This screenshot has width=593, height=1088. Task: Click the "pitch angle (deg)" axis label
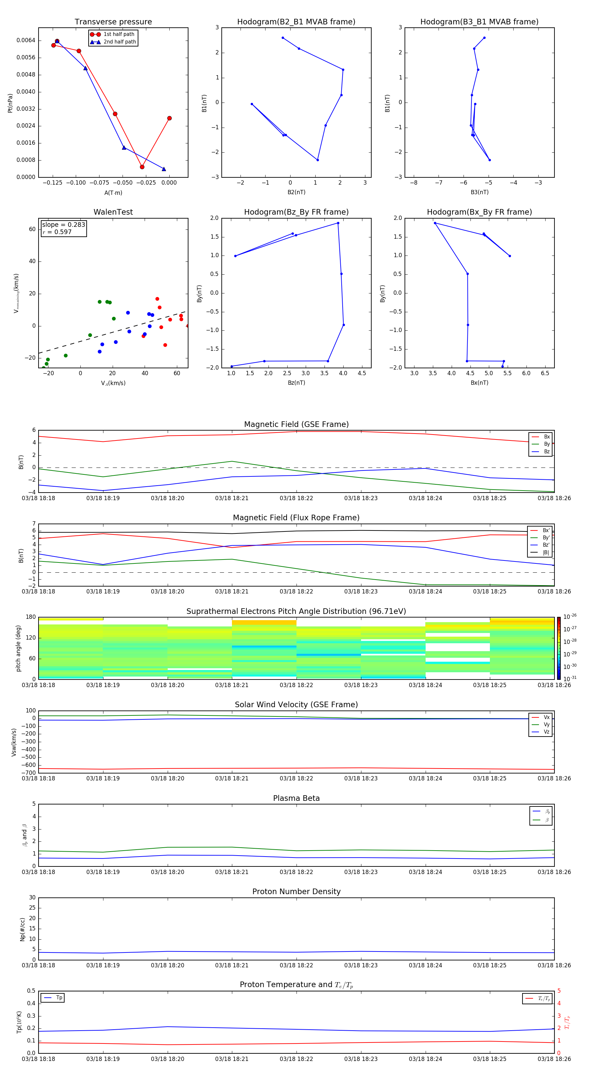coord(18,648)
